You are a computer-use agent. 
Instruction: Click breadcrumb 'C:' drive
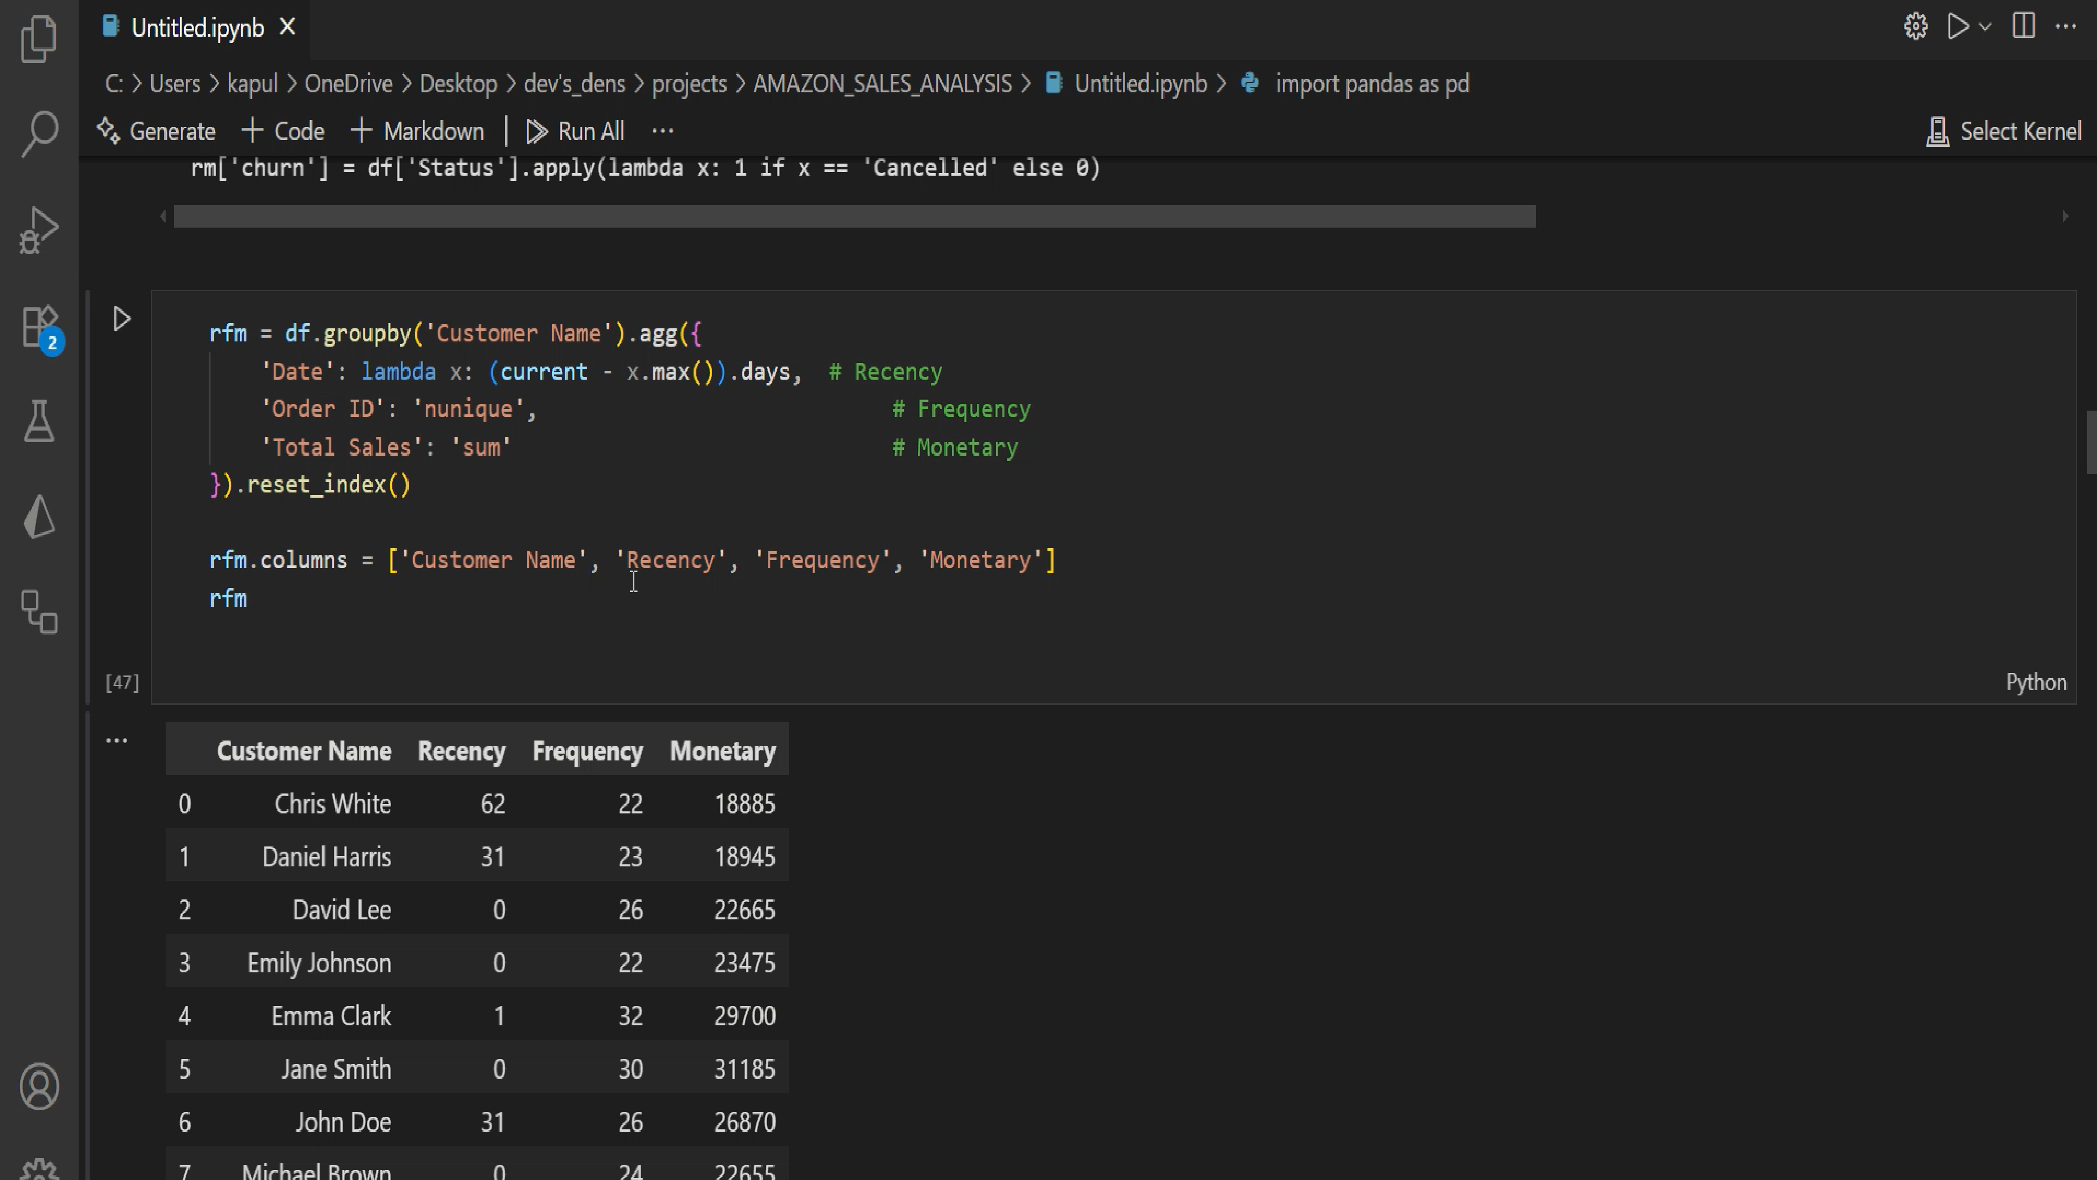(114, 84)
